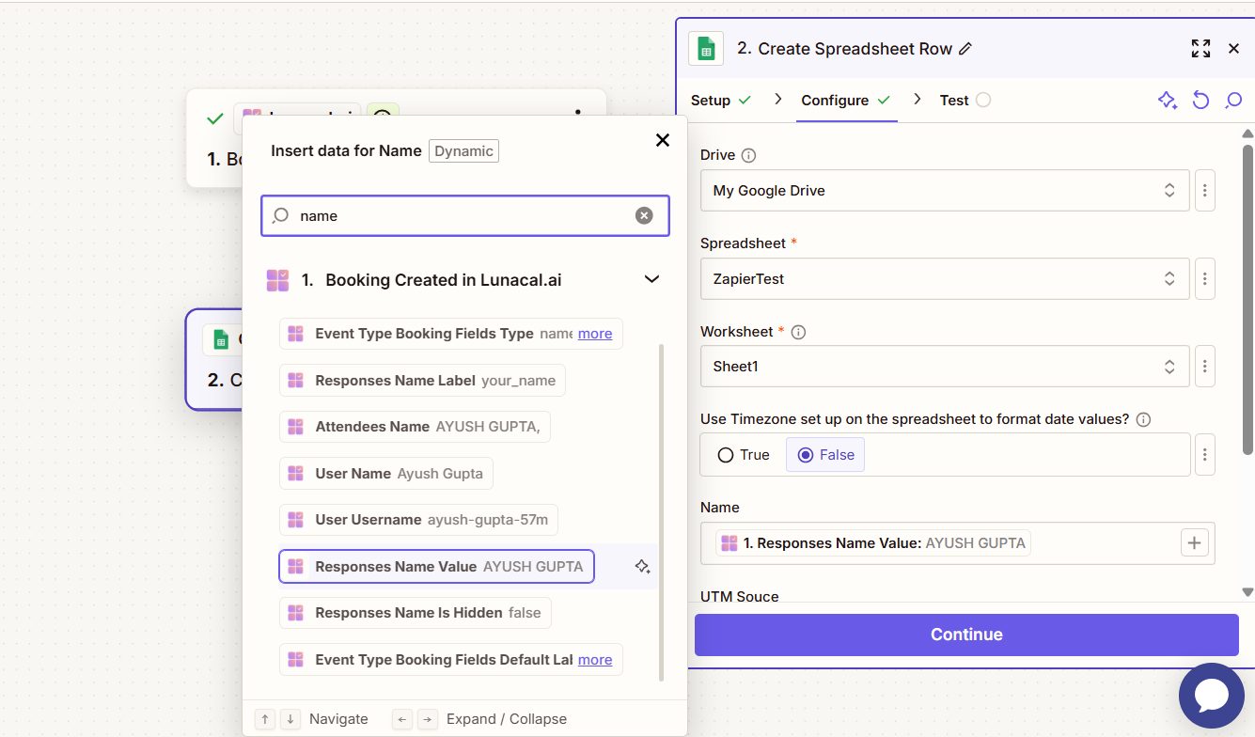Screen dimensions: 1255x737
Task: Click the undo/revert circular arrow icon
Action: [x=1200, y=100]
